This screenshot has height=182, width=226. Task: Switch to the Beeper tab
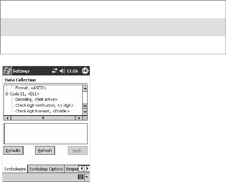71,169
